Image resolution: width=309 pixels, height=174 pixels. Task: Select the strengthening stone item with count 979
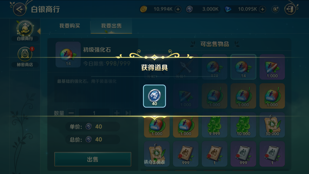(214, 67)
